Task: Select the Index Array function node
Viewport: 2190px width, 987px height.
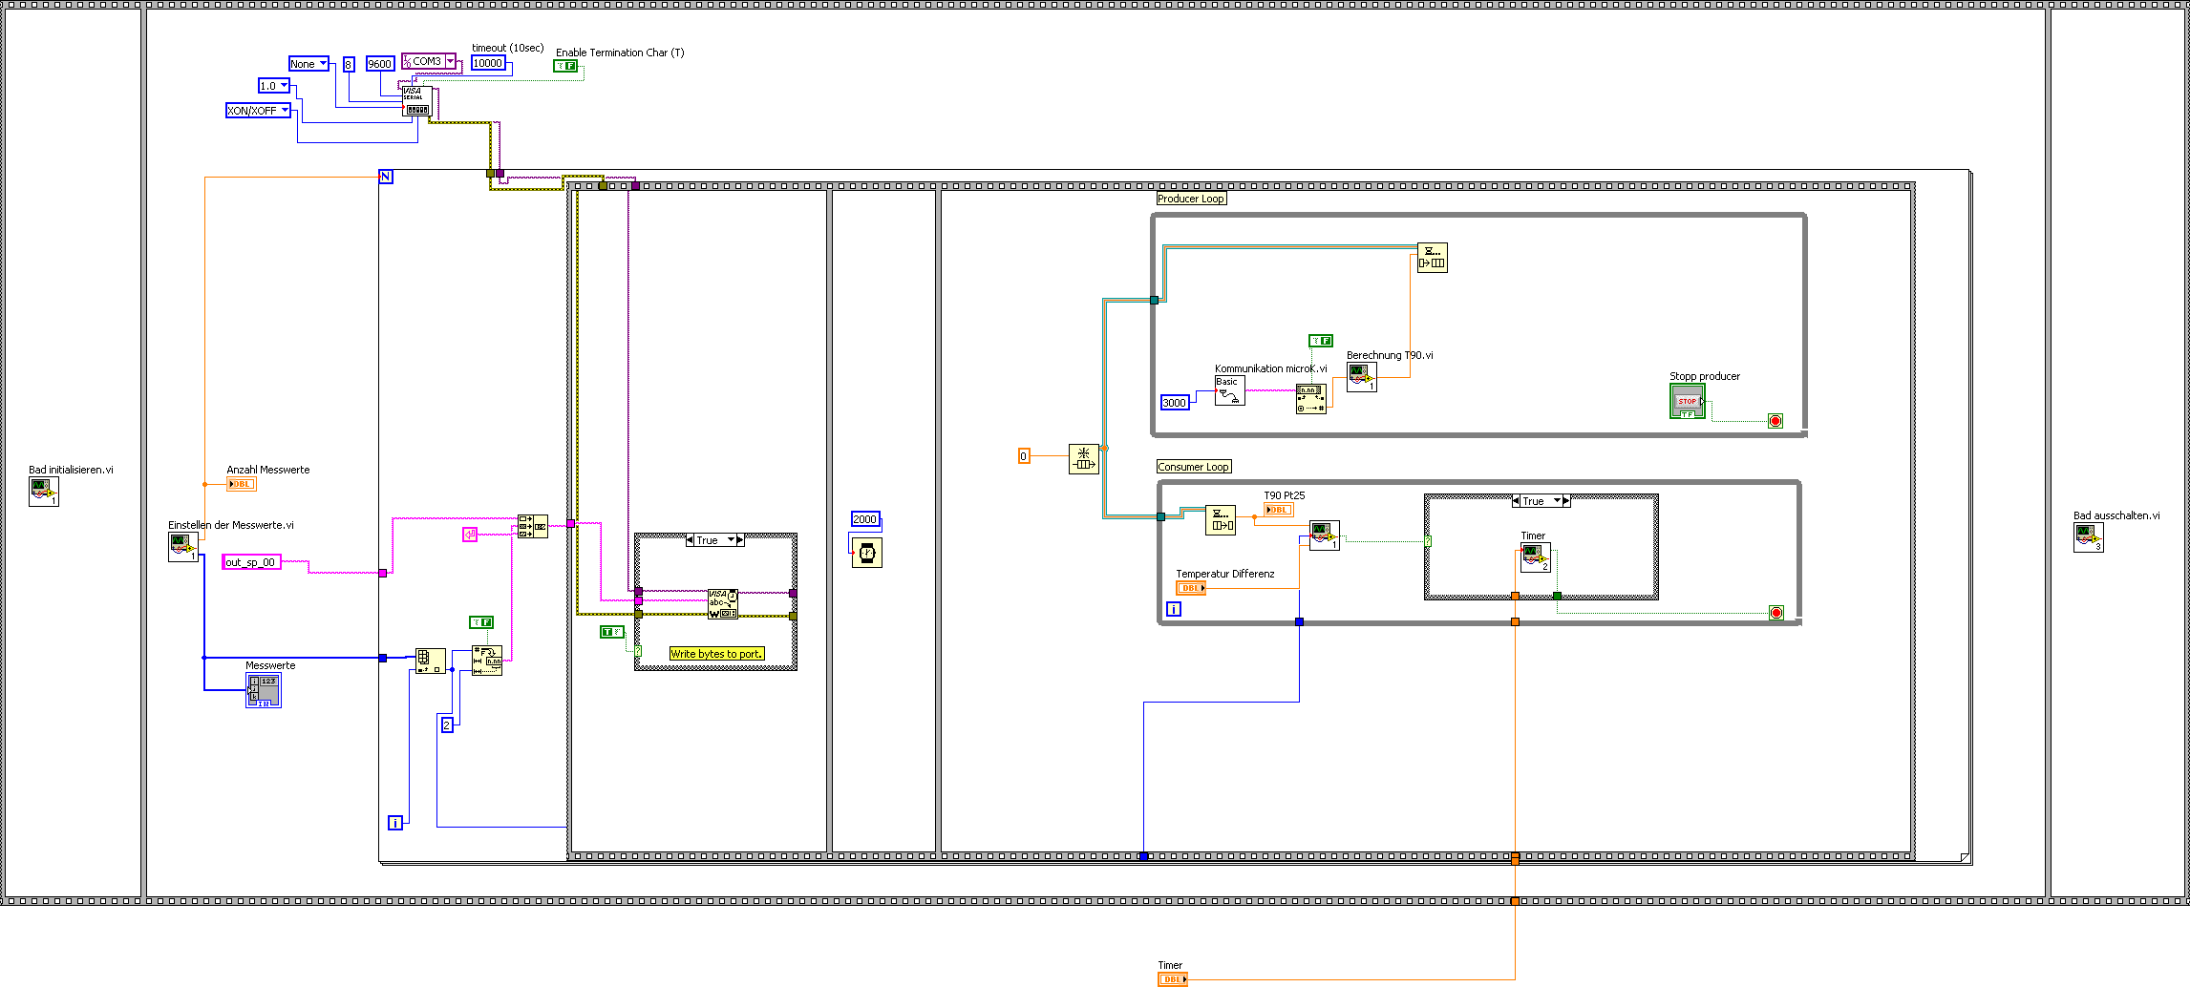Action: pyautogui.click(x=431, y=661)
